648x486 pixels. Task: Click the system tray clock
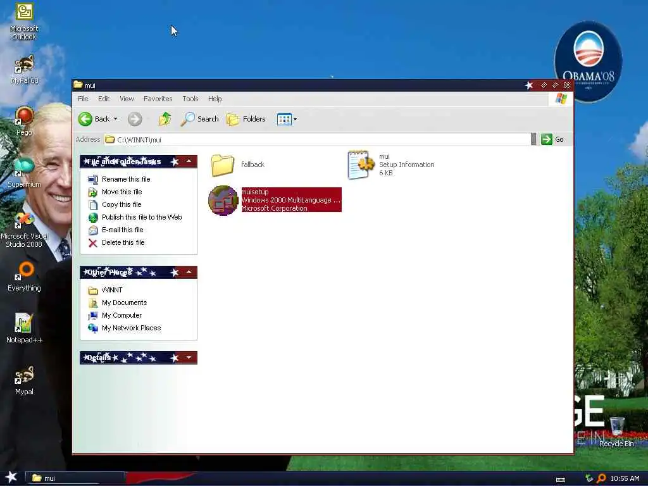(625, 478)
